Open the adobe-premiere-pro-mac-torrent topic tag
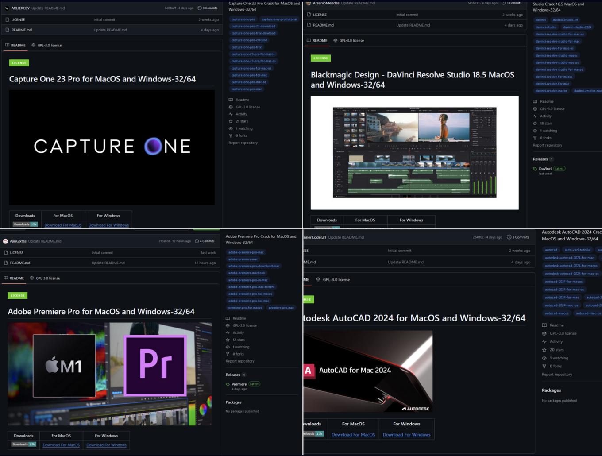 coord(251,287)
